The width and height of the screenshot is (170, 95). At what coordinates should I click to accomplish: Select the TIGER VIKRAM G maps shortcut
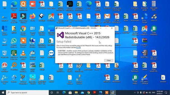(144, 31)
